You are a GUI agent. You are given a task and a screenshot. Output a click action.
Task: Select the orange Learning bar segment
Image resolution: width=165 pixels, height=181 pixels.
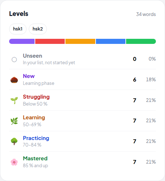80,41
